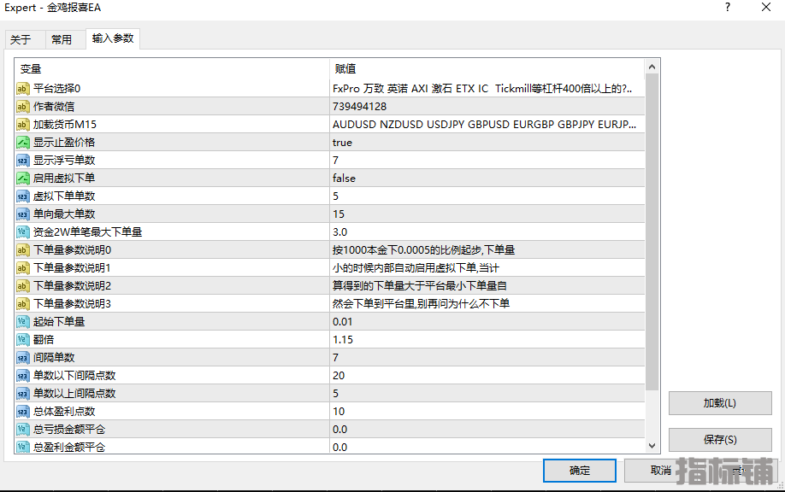Screen dimensions: 785x492
Task: Switch to the 关于 tab
Action: [21, 39]
